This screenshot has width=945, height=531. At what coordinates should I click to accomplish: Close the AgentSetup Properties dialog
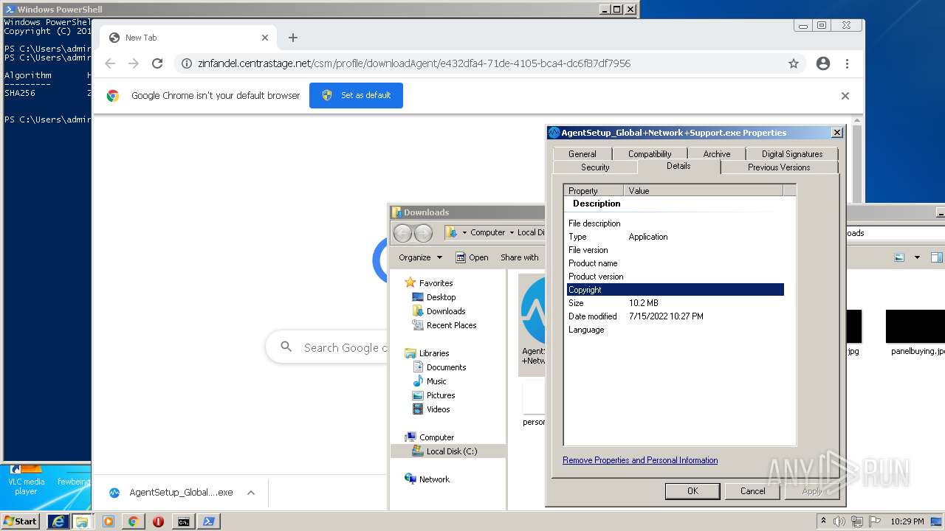[x=836, y=133]
